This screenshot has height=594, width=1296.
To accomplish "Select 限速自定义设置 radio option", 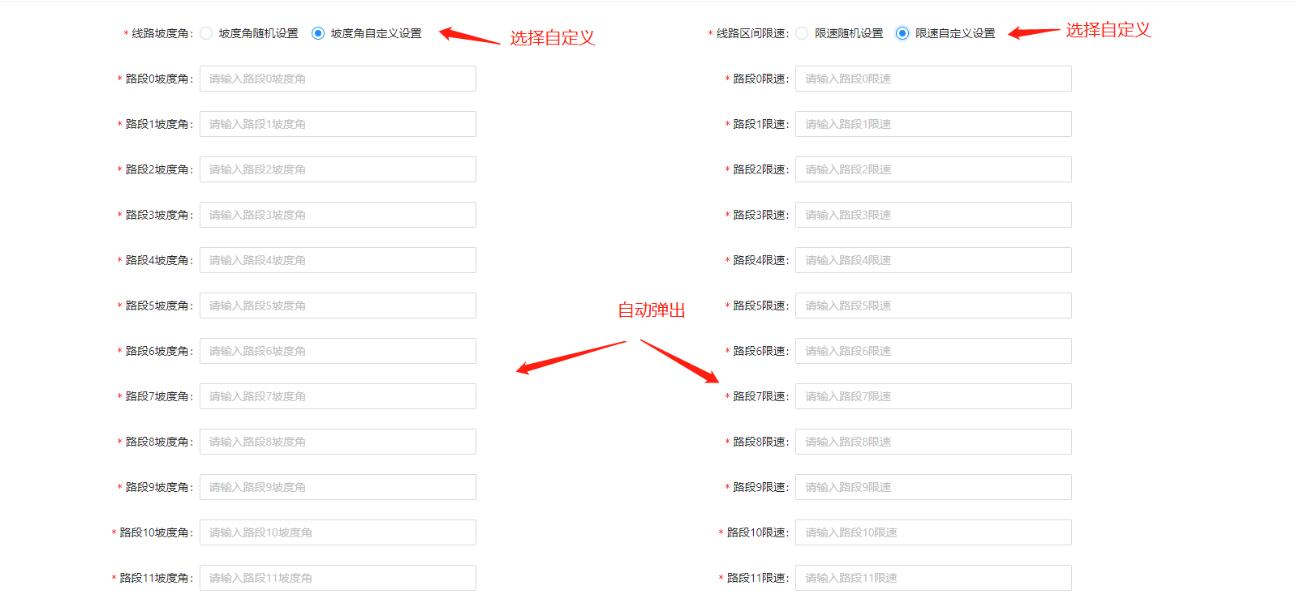I will pos(902,33).
